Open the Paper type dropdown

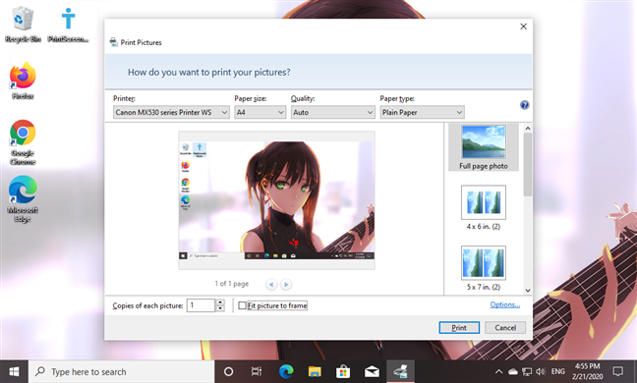422,112
